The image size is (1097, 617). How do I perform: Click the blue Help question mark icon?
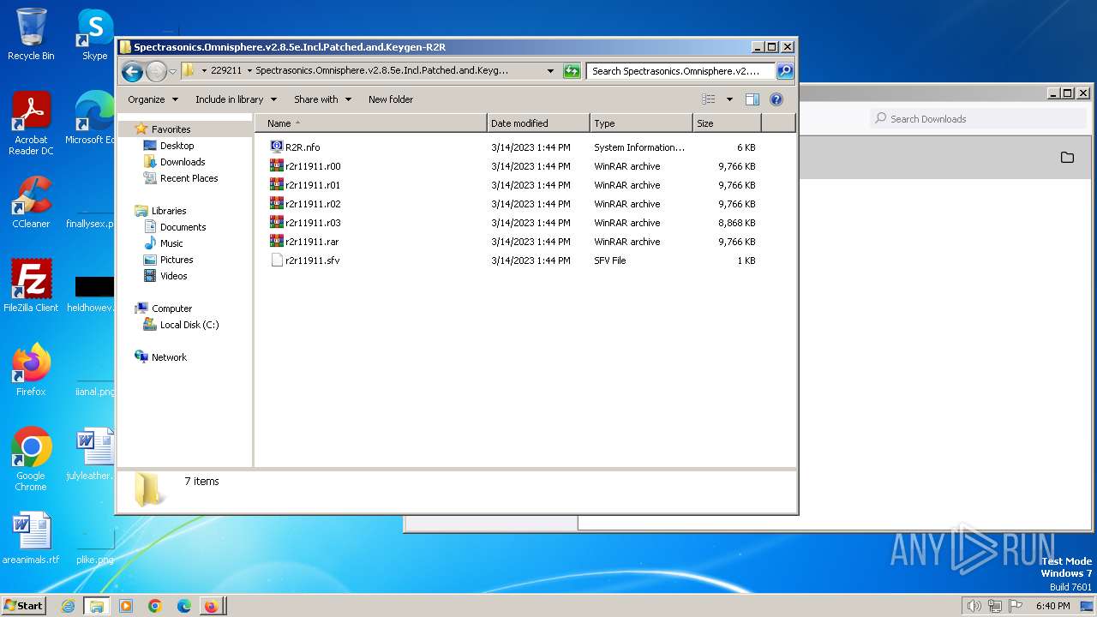pyautogui.click(x=776, y=99)
